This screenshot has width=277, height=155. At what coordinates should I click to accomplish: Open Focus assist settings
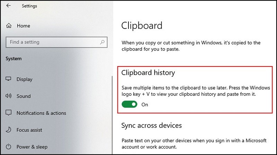tap(29, 130)
